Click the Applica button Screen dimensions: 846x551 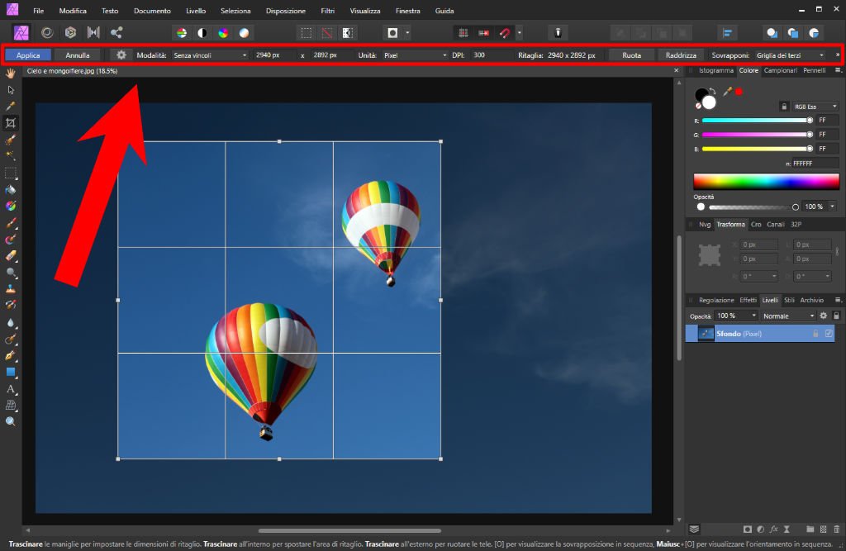point(28,55)
